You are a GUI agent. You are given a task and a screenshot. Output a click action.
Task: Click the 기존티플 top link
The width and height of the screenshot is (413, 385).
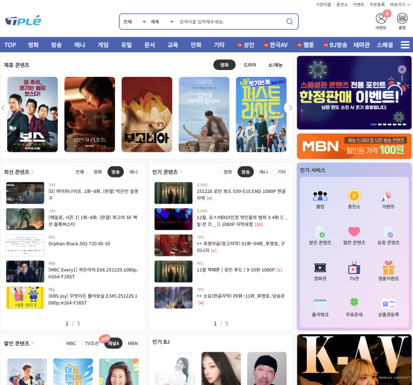point(323,4)
